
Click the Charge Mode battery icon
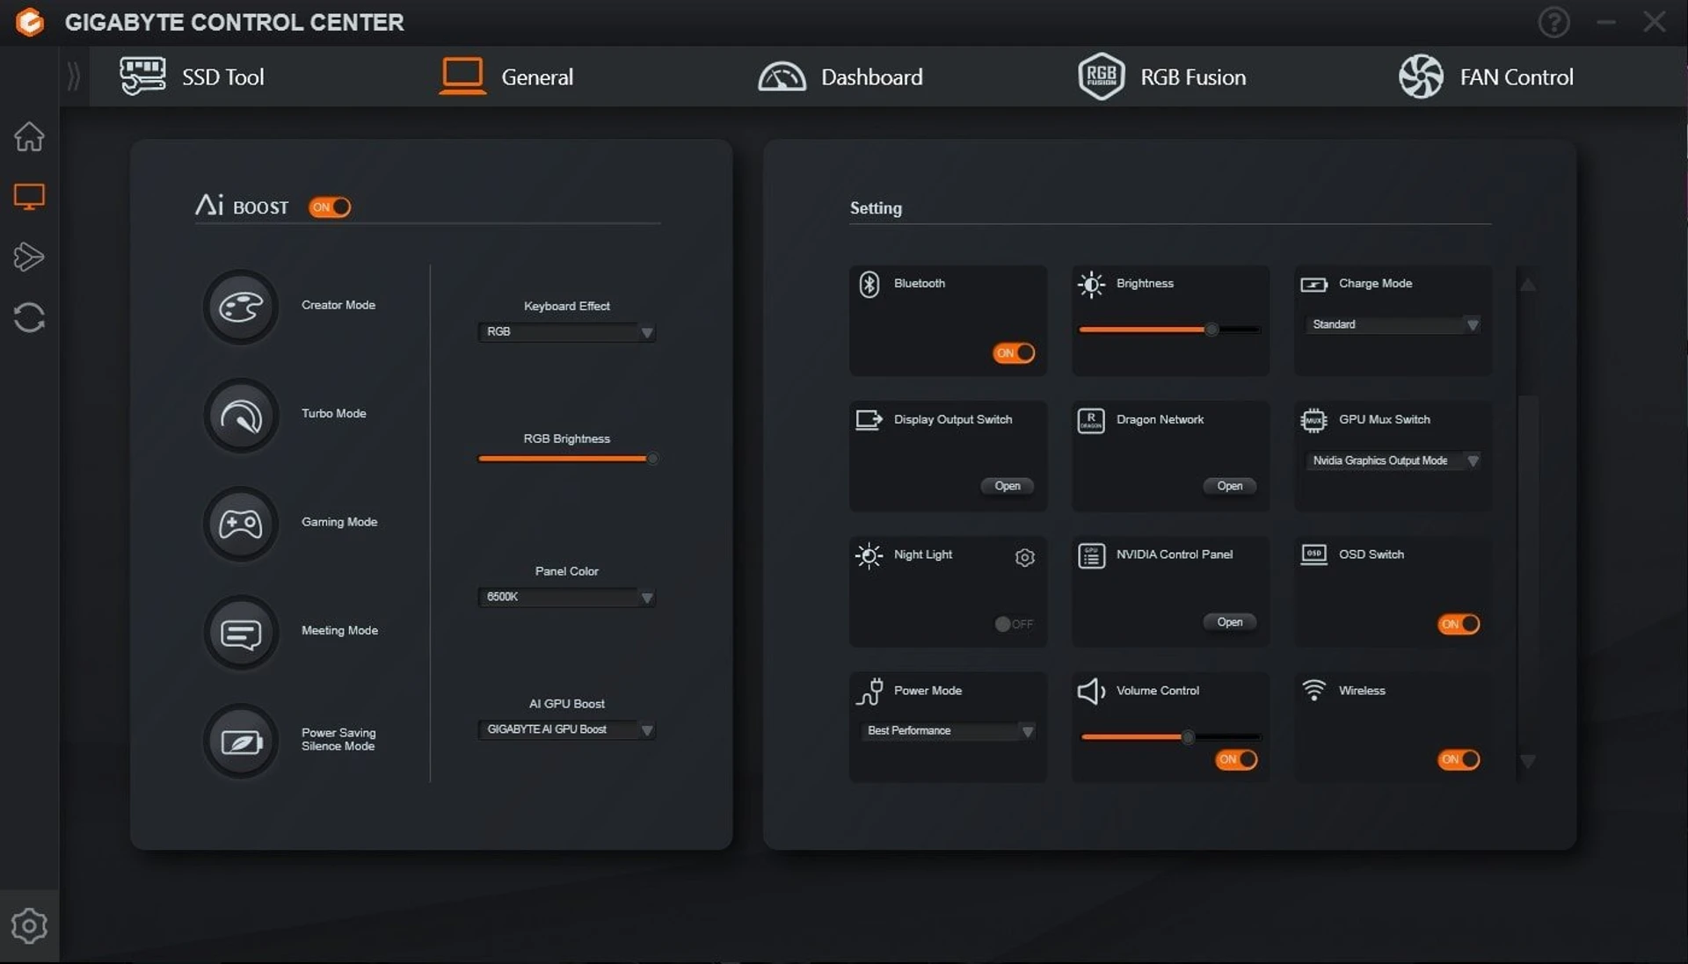point(1313,285)
